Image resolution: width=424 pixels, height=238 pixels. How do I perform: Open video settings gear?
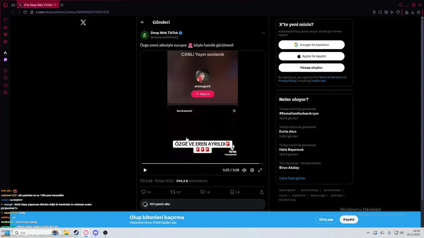[252, 170]
